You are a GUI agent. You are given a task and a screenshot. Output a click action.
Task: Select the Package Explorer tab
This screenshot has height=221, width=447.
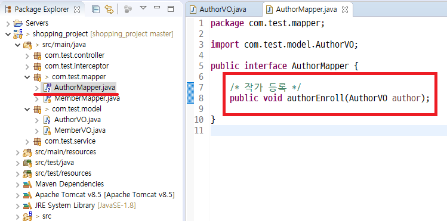[x=42, y=10]
